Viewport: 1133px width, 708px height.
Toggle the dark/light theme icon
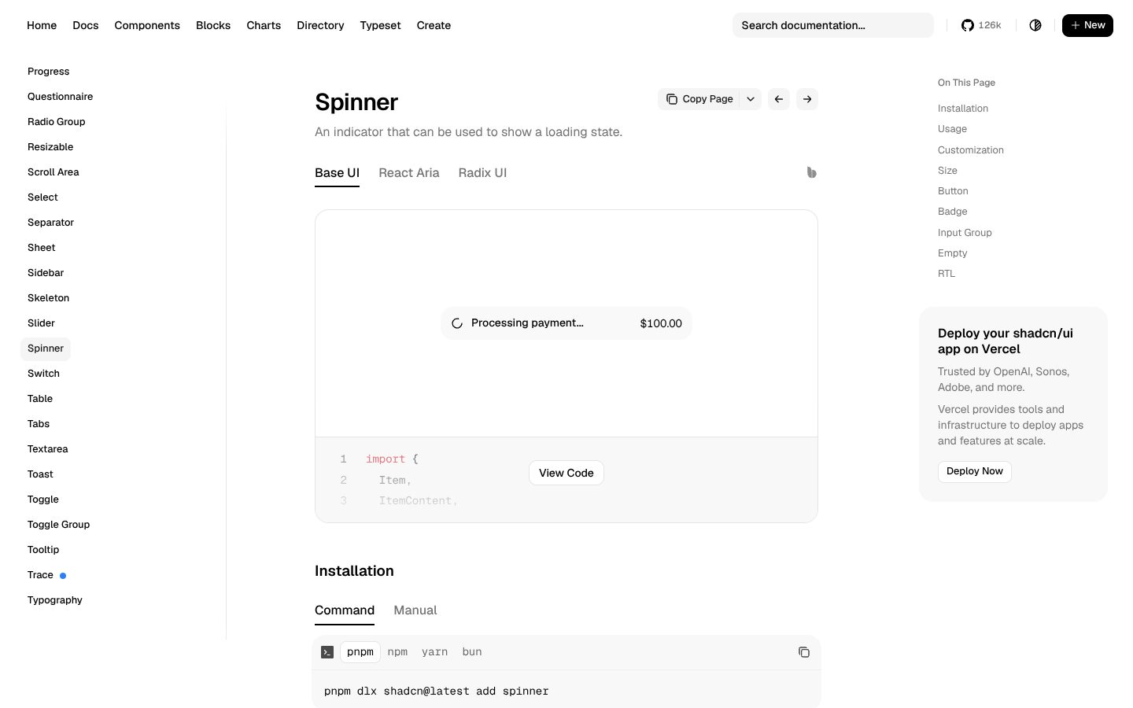point(1035,25)
